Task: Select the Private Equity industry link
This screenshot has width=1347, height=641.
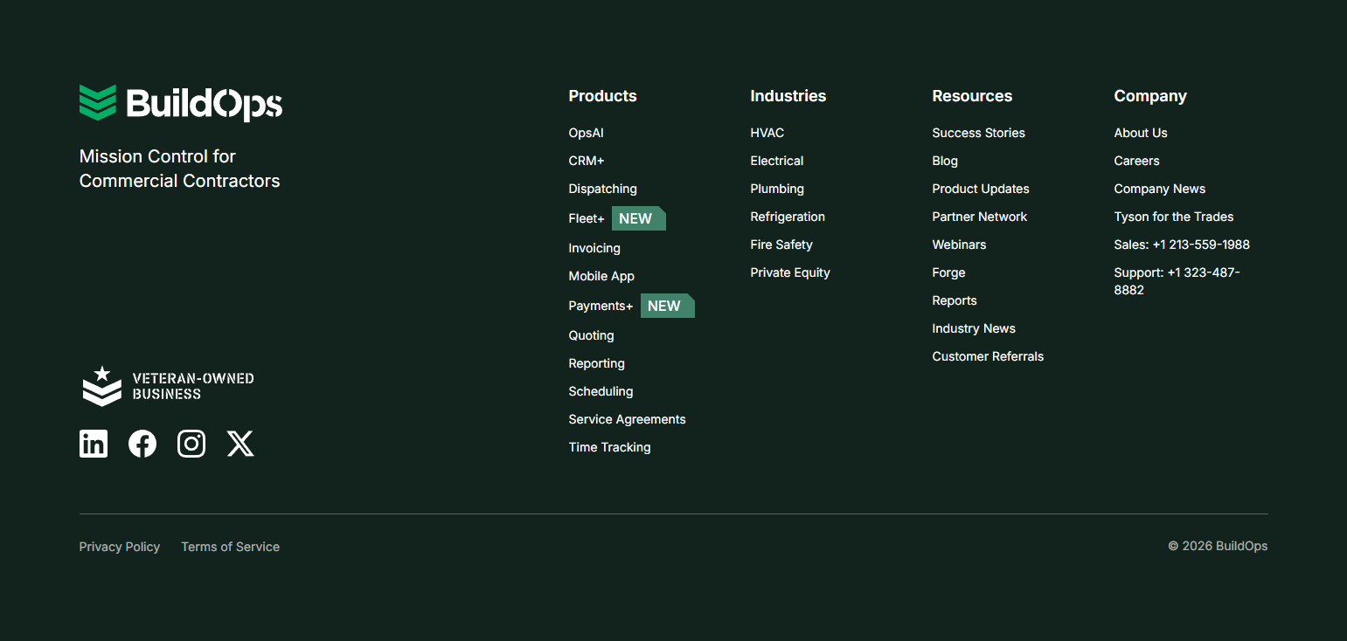Action: tap(789, 272)
